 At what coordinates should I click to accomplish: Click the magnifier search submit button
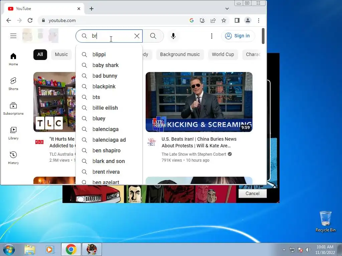click(153, 36)
